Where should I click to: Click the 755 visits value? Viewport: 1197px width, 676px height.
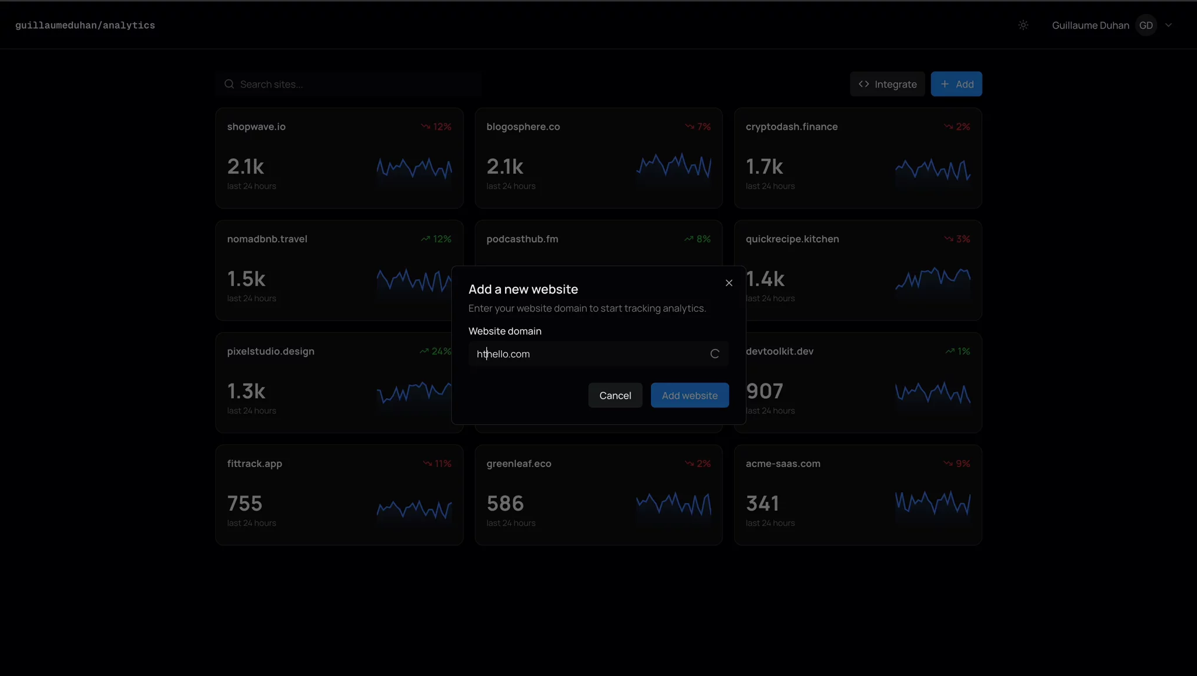[x=245, y=503]
